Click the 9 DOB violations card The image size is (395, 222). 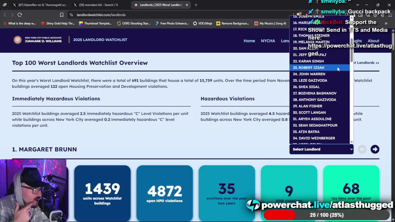tap(289, 193)
